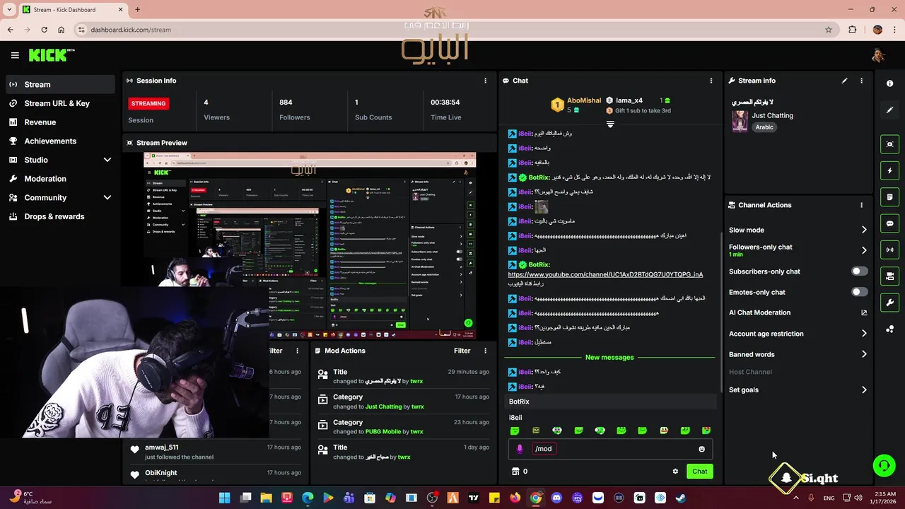This screenshot has height=509, width=905.
Task: Click the broadcast signal icon in right sidebar
Action: click(x=890, y=250)
